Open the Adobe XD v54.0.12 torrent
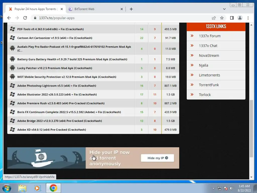 (52, 130)
